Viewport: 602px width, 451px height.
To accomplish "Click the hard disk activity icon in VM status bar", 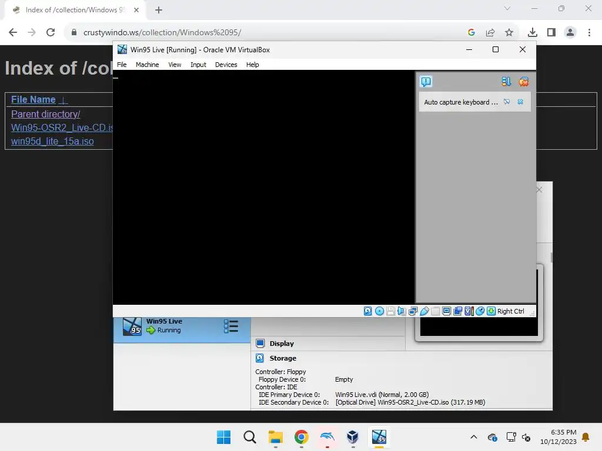I will (368, 311).
